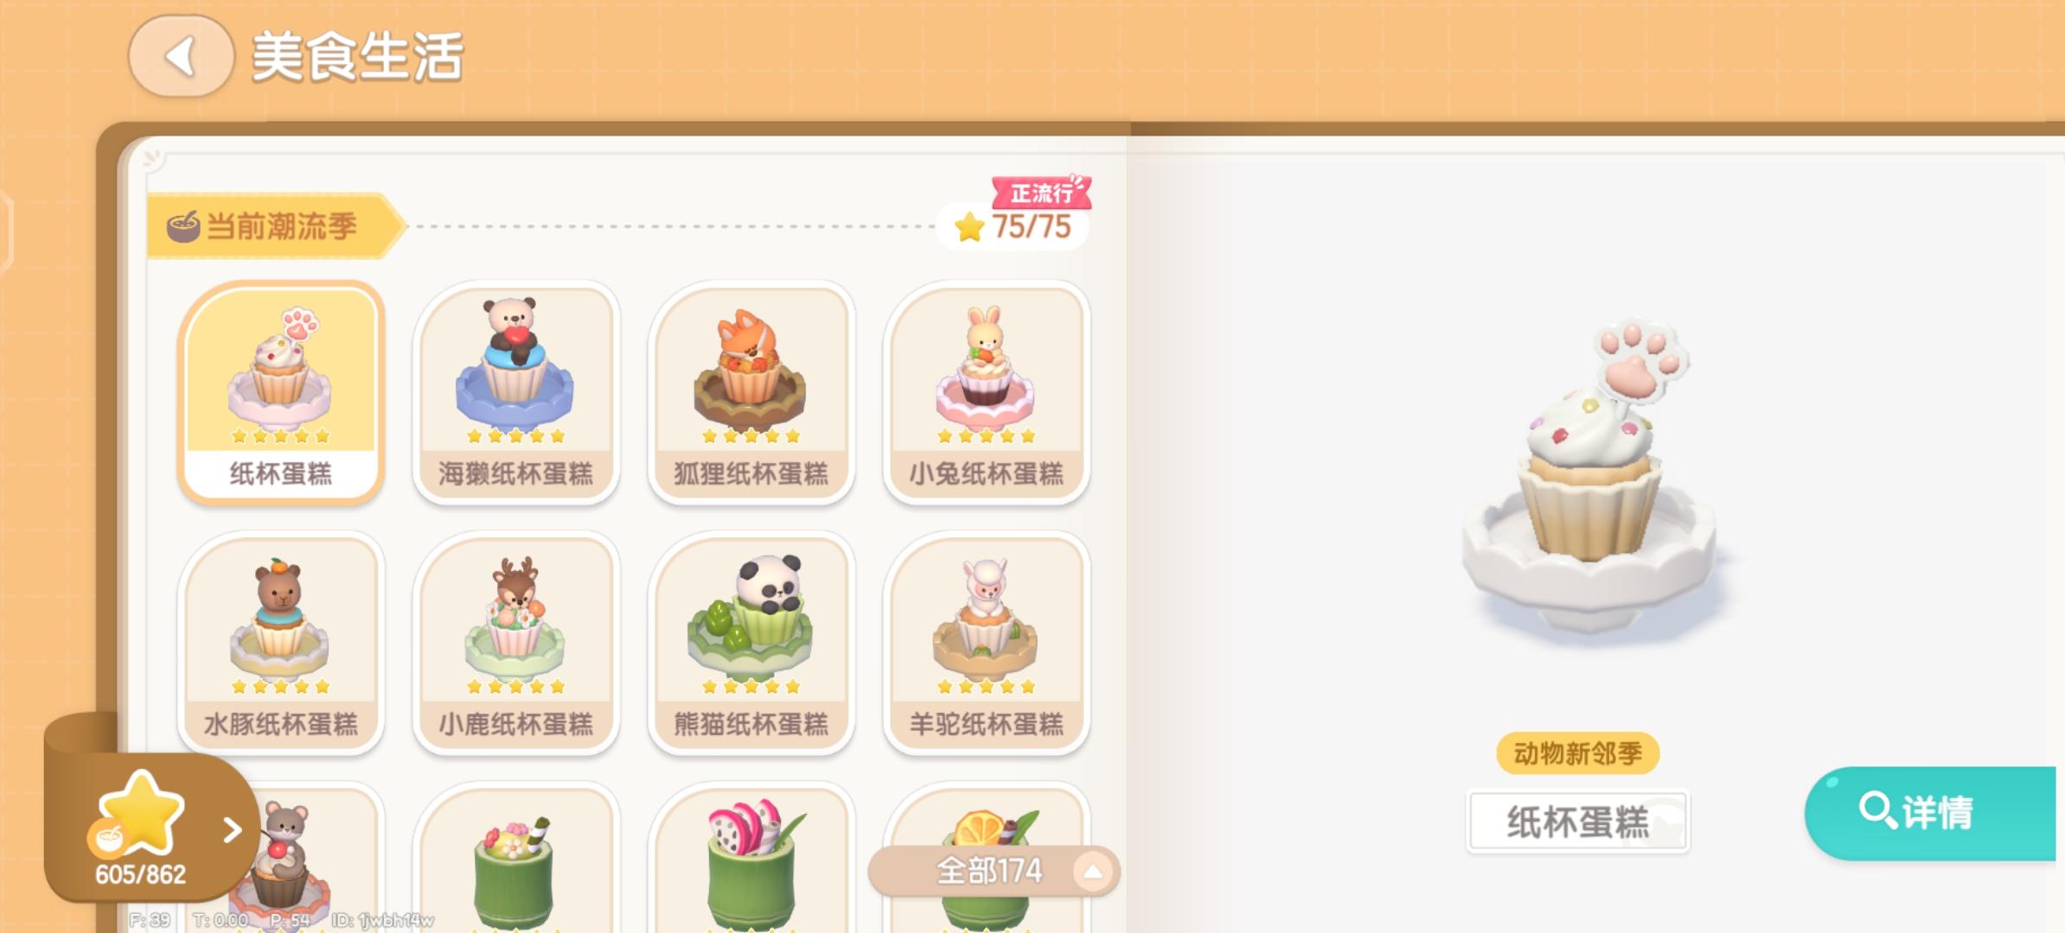Pick the 小兔纸杯蛋糕 bunny cupcake
Screen dimensions: 2065x933
click(x=987, y=393)
